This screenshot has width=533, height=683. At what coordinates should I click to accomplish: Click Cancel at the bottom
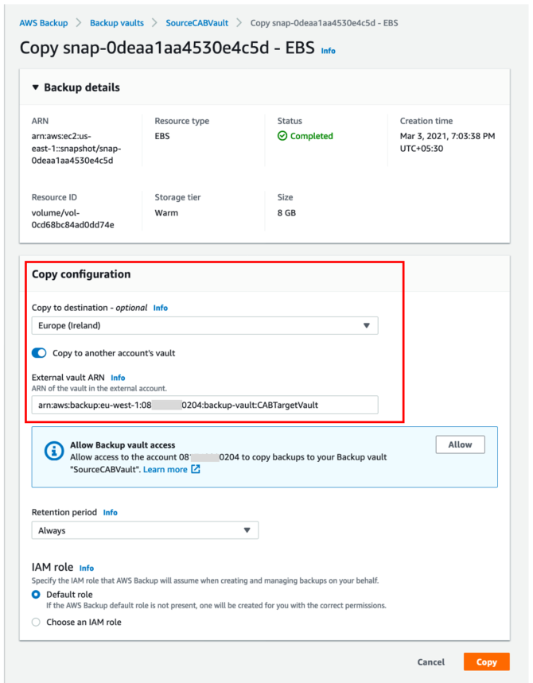pyautogui.click(x=430, y=662)
